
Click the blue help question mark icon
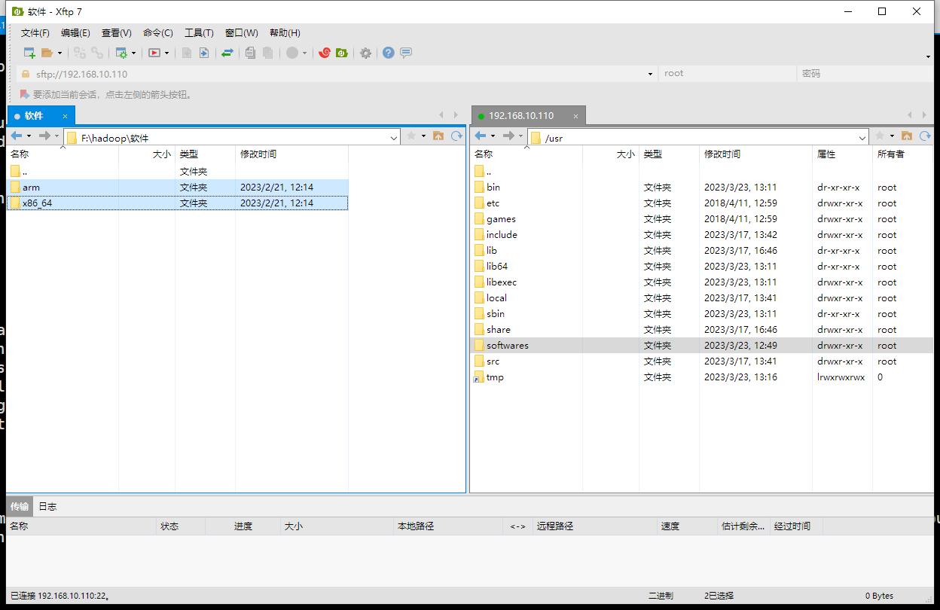(389, 53)
